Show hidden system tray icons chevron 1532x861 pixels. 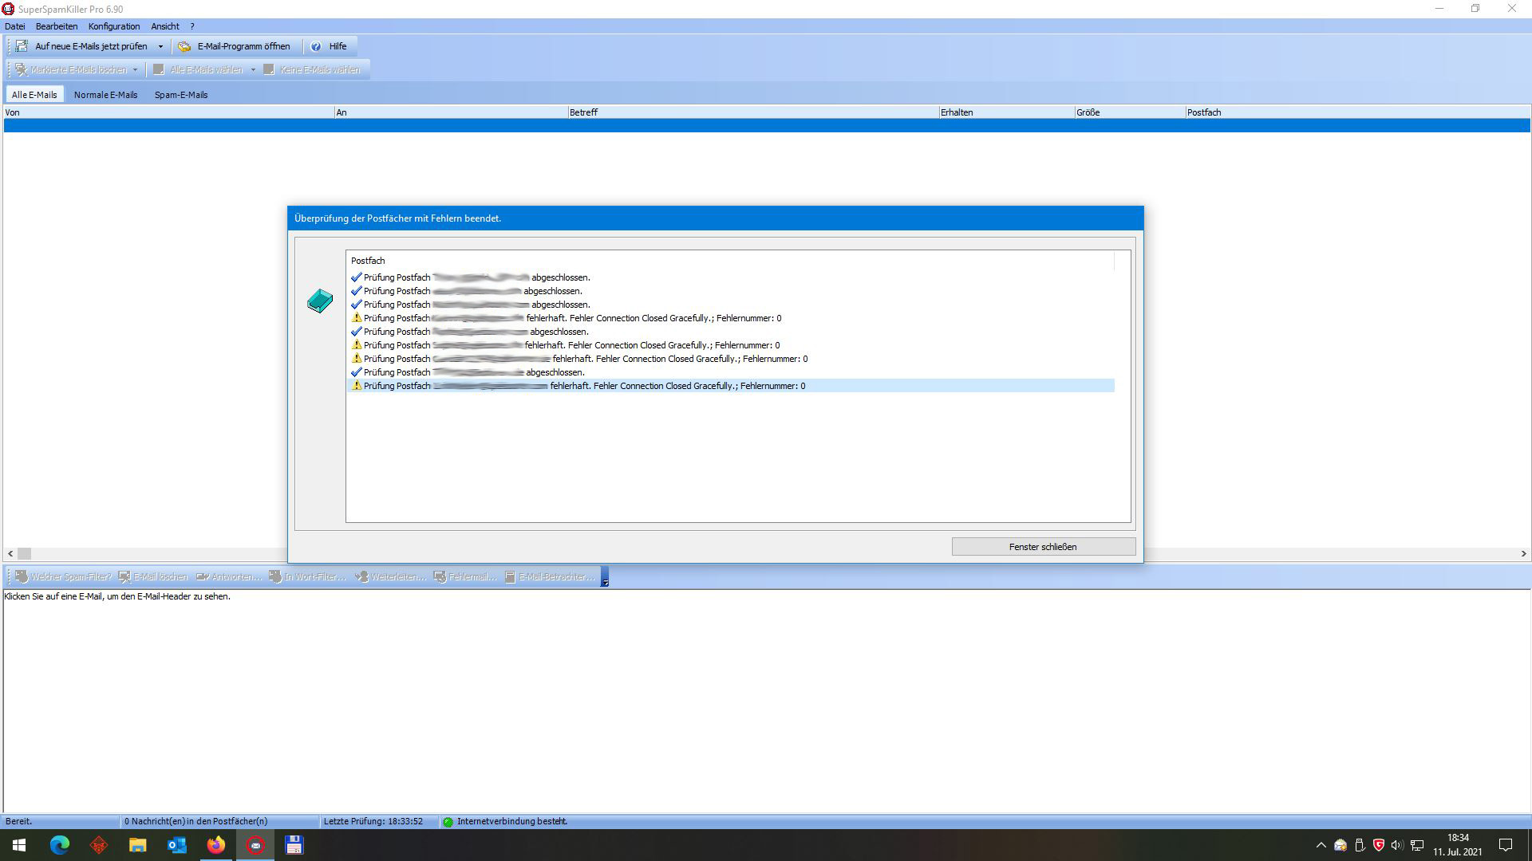coord(1321,845)
